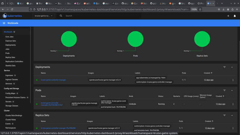Open kruise-game-system namespace dropdown
The width and height of the screenshot is (240, 135).
point(44,16)
